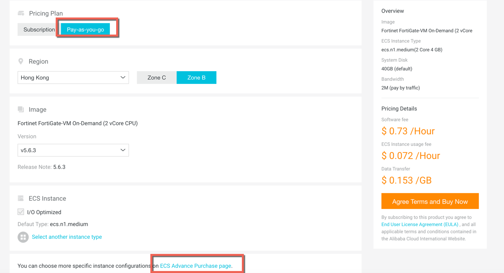Click the Region location pin icon
The image size is (504, 273).
click(21, 62)
